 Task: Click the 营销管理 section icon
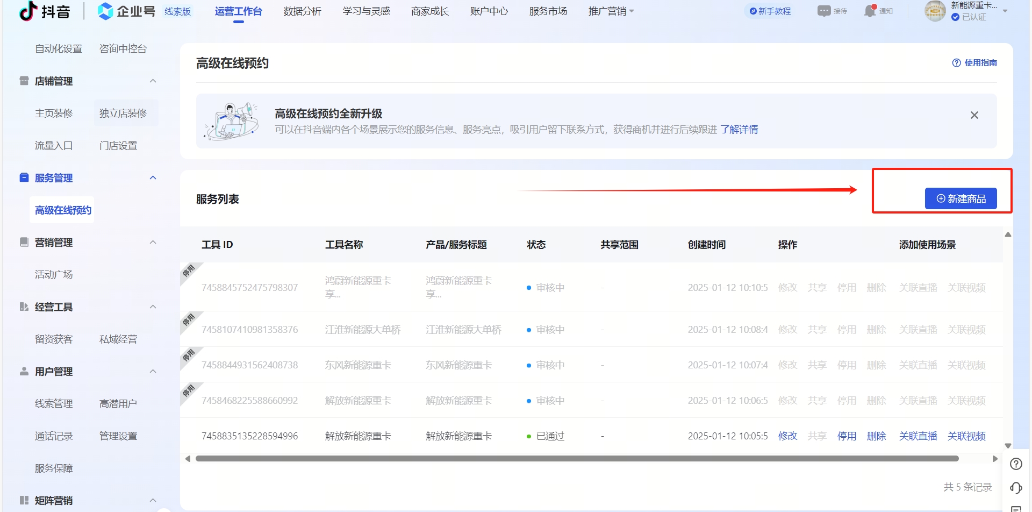point(24,242)
